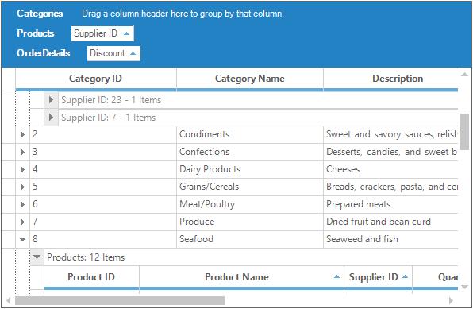This screenshot has width=473, height=309.
Task: Collapse category row 8 Seafood
Action: (x=22, y=239)
